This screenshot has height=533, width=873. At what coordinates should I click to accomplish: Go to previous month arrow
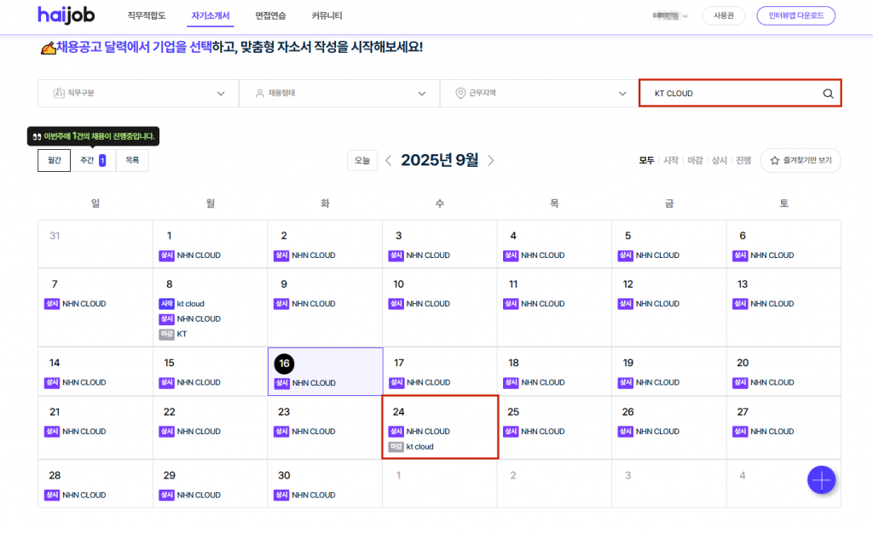pos(388,160)
